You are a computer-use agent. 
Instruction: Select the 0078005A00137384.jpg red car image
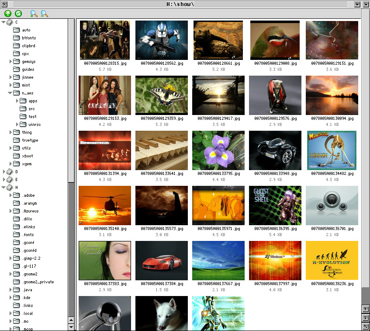click(x=161, y=261)
